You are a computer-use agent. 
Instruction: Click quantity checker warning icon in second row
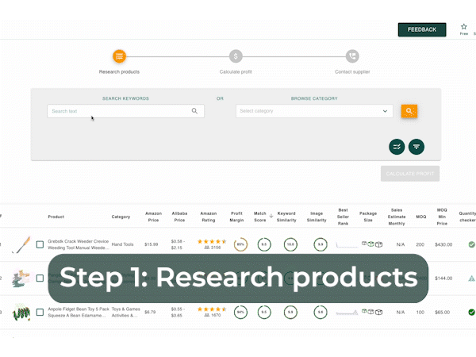[x=471, y=278]
